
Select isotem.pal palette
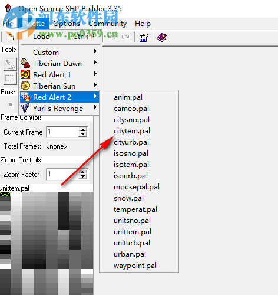[x=139, y=165]
